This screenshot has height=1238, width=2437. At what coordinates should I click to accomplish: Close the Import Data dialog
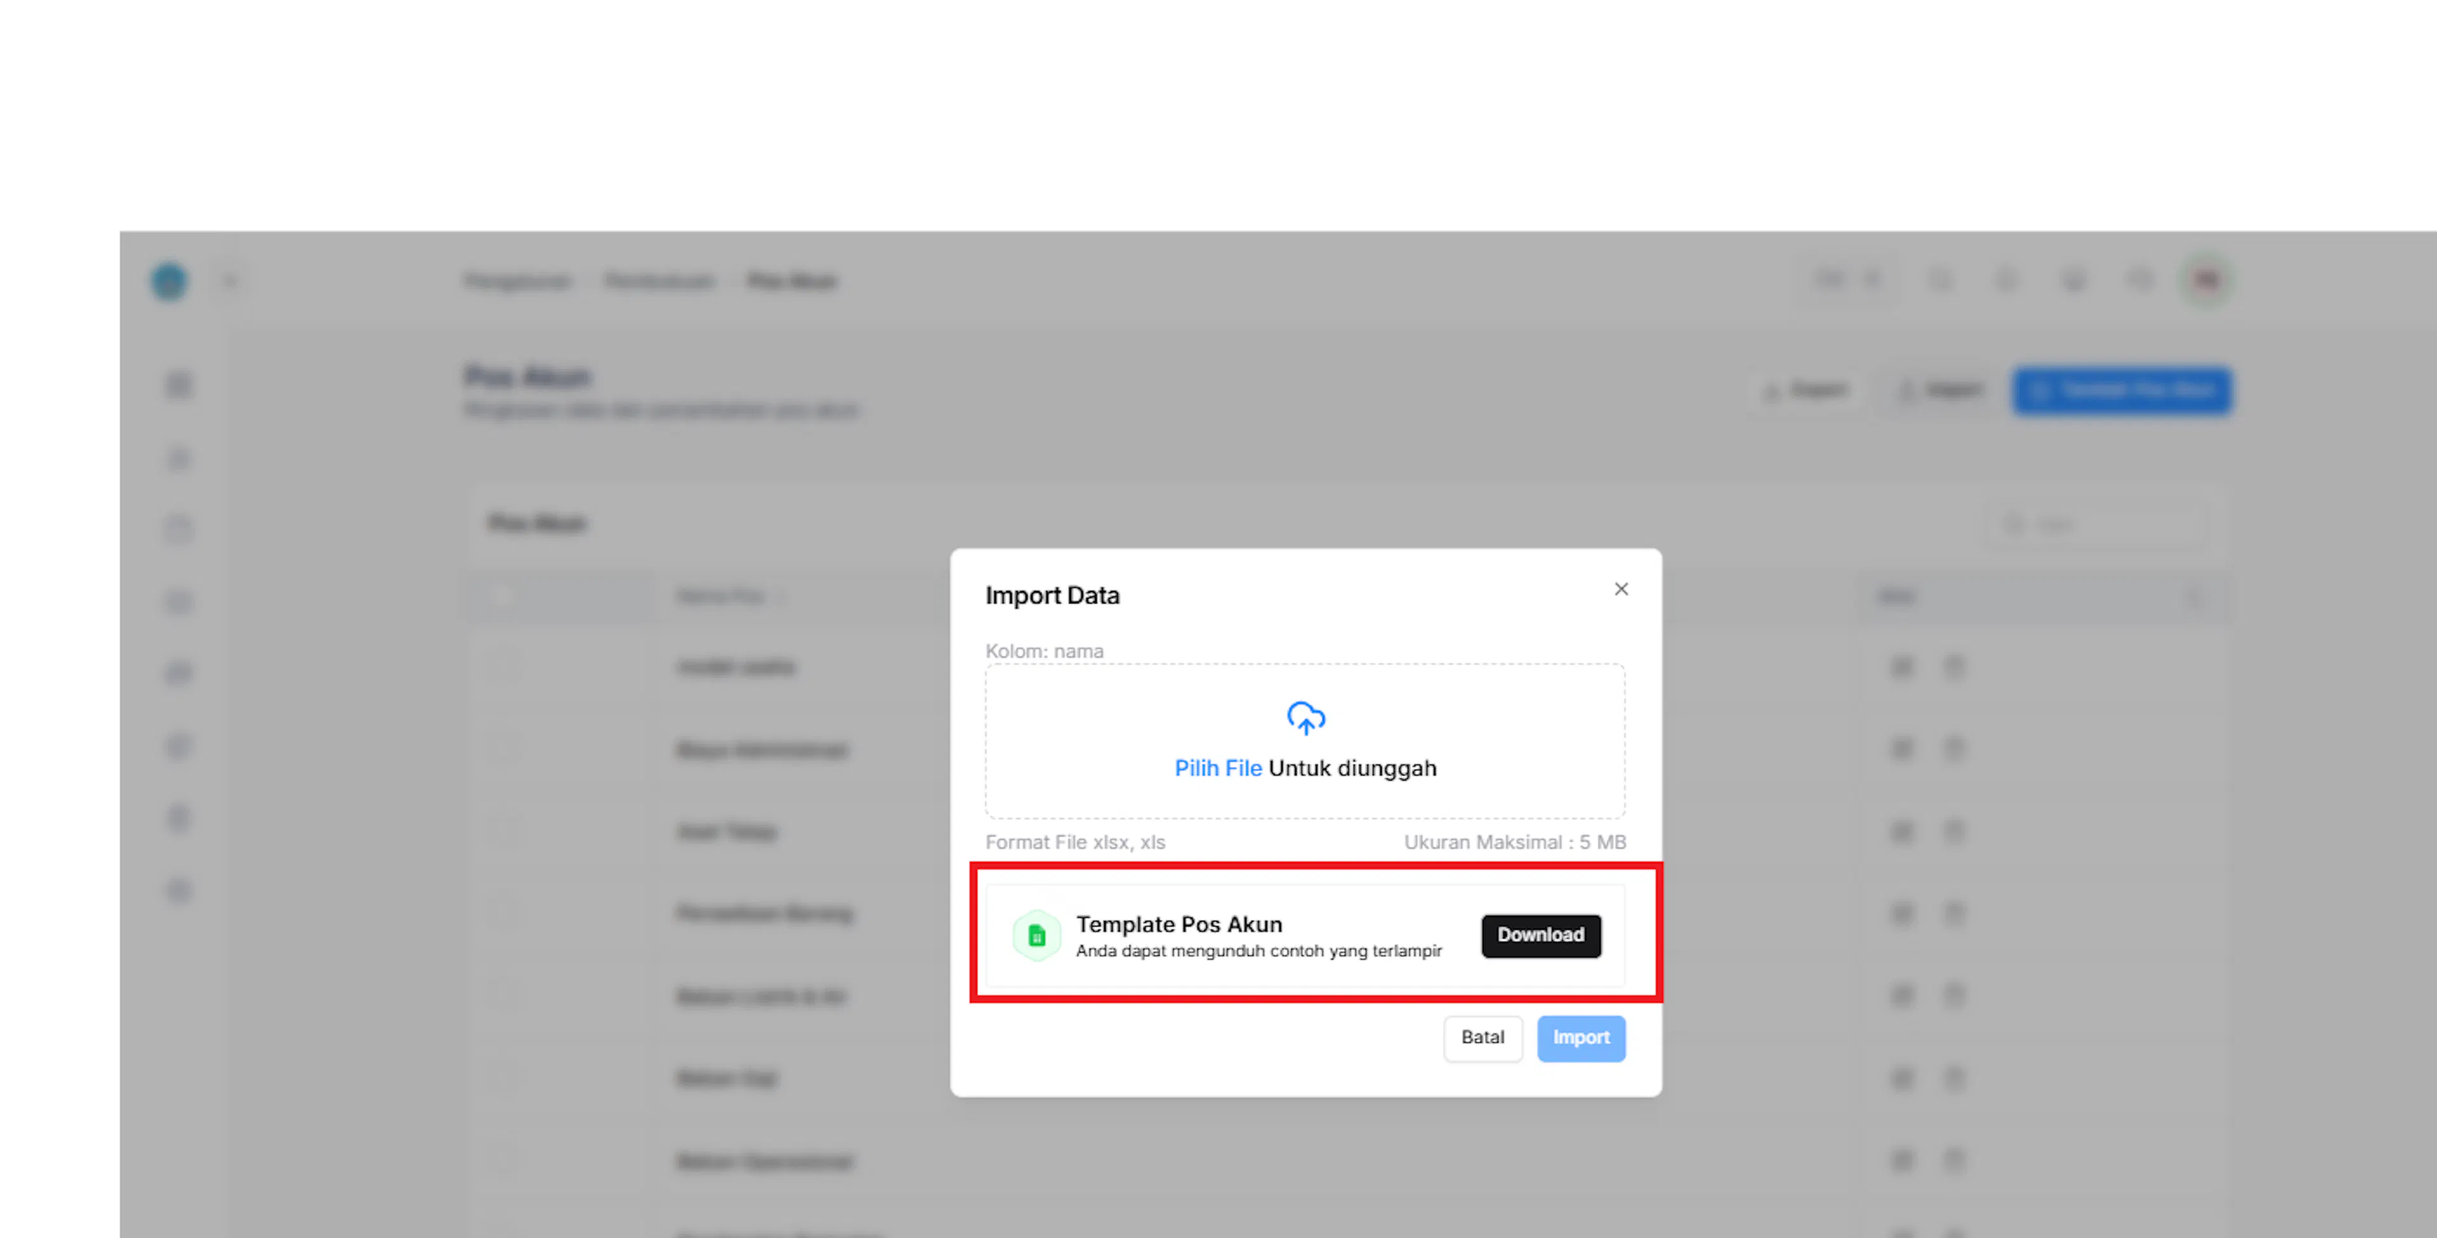(1621, 589)
